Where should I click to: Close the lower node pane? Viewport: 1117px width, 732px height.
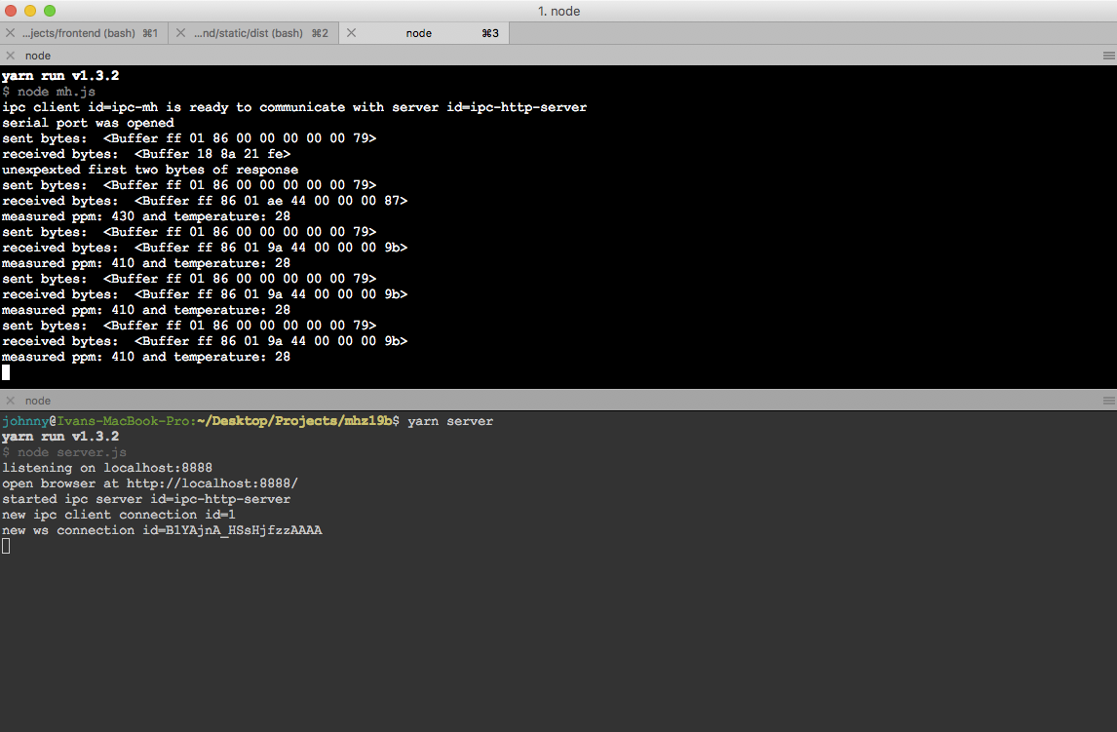(x=10, y=401)
